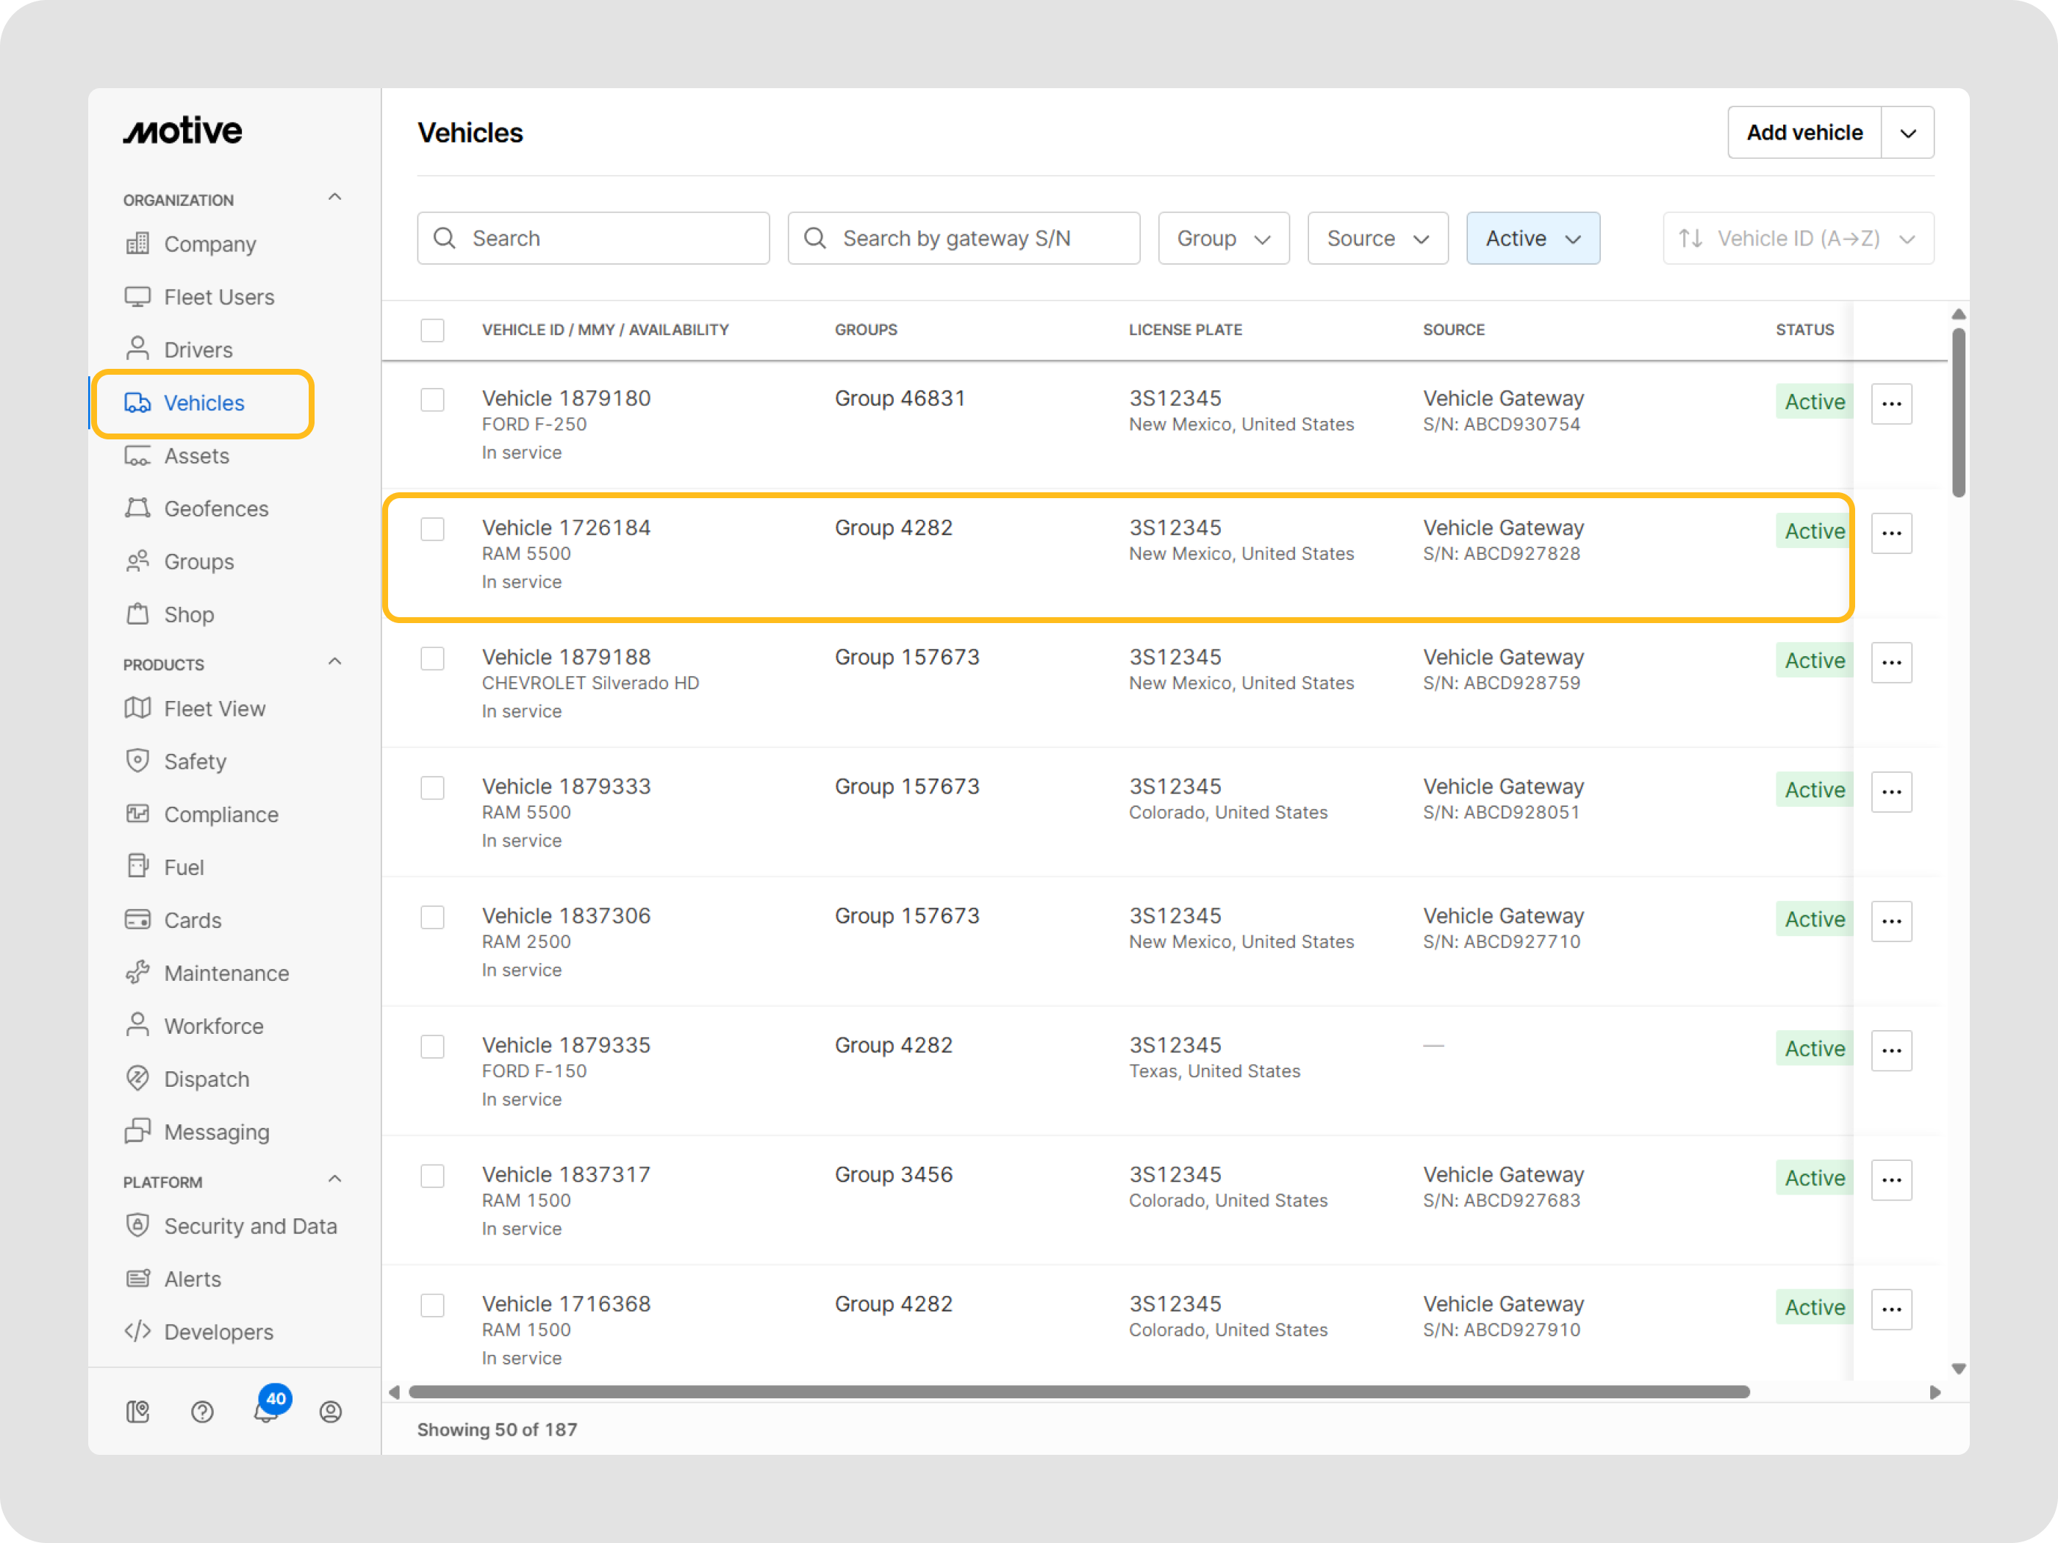Click the Geofences sidebar icon
Screen dimensions: 2058x1543
tap(137, 508)
